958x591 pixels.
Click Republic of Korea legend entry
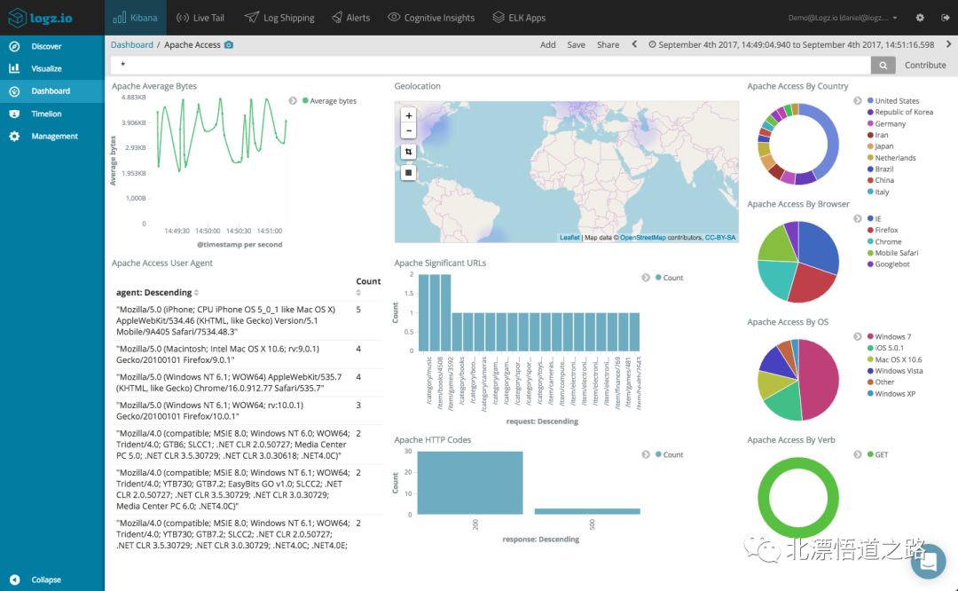(900, 112)
